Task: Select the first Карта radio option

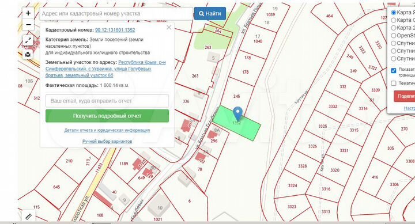Action: [394, 13]
